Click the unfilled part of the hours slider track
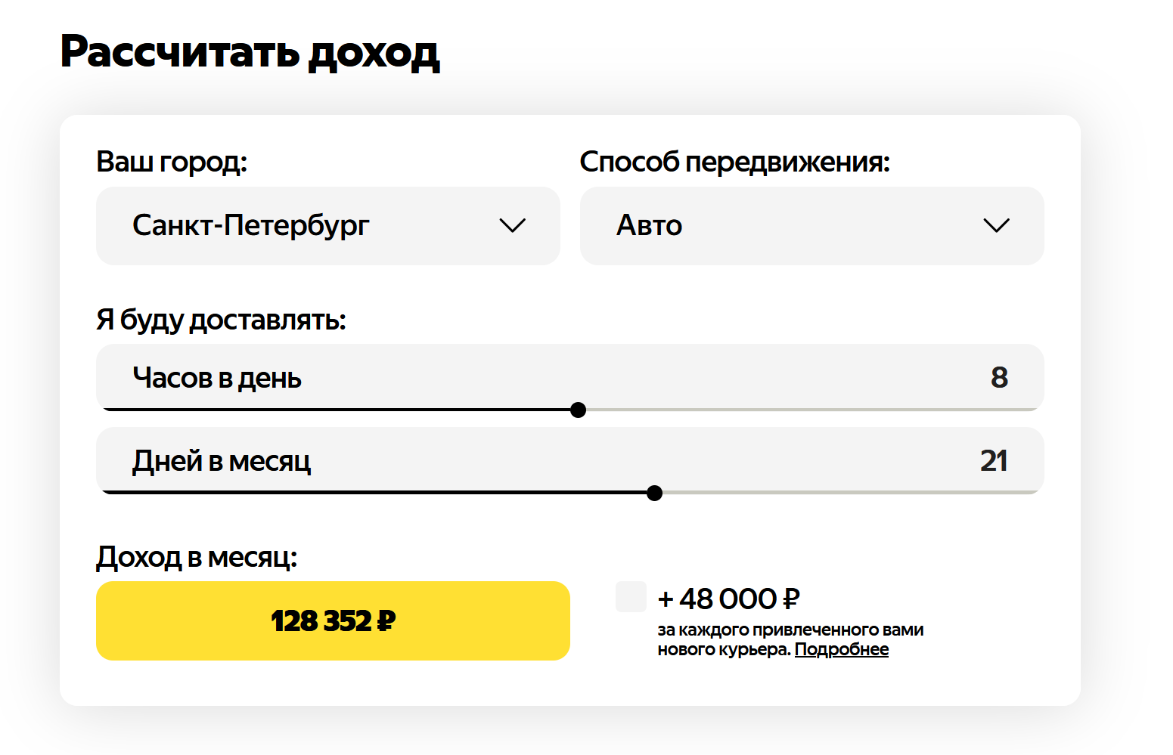This screenshot has width=1173, height=755. click(809, 410)
